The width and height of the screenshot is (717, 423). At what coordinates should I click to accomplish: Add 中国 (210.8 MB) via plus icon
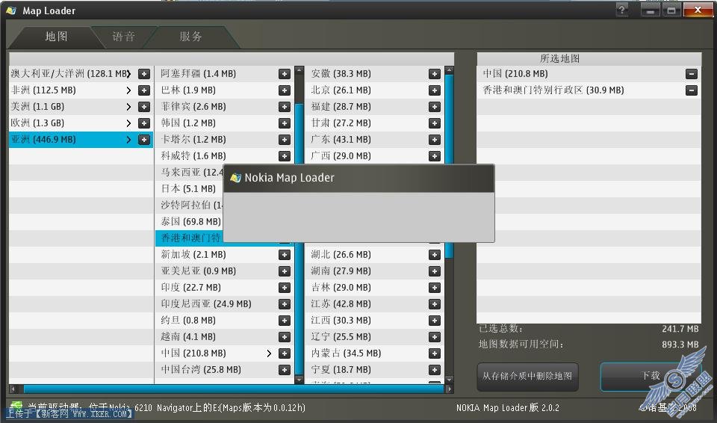(285, 353)
